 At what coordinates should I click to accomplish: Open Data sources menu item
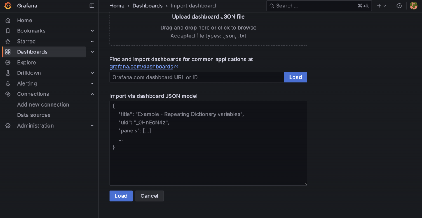[34, 115]
